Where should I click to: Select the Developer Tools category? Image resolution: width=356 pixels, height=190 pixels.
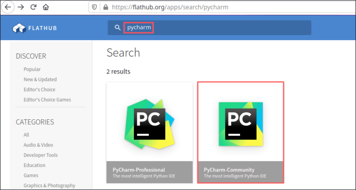[x=41, y=155]
